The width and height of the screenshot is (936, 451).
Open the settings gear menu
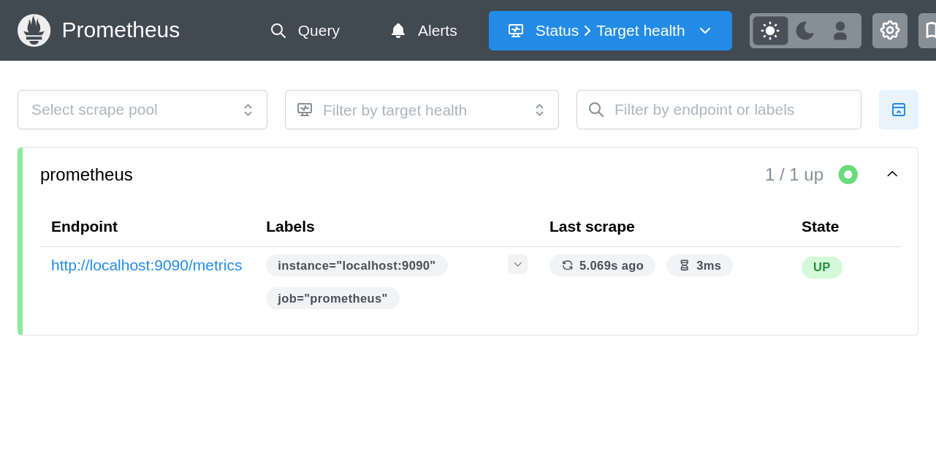pos(890,31)
